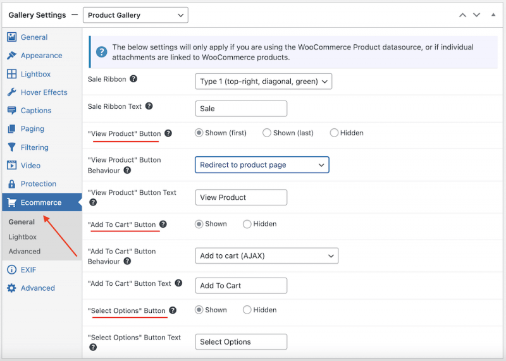Click help icon beside "Add To Cart" Button Text
The image size is (506, 361).
[x=178, y=284]
